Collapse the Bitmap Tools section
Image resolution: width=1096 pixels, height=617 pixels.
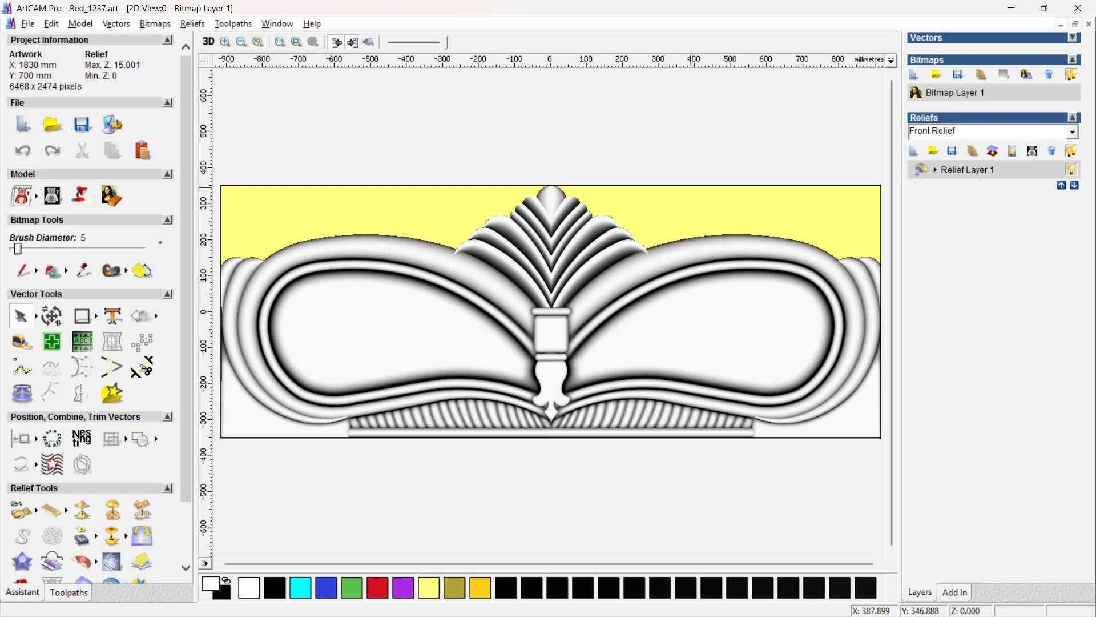167,220
